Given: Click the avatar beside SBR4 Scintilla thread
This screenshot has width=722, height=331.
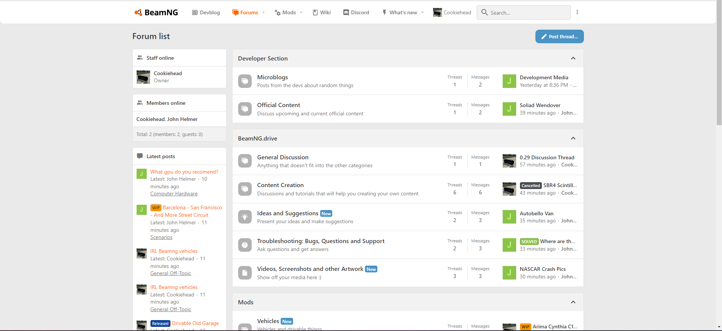Looking at the screenshot, I should pyautogui.click(x=509, y=189).
